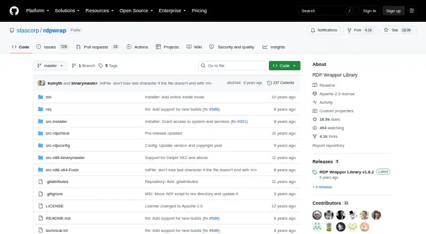426x234 pixels.
Task: View the 5 Tags list
Action: click(x=108, y=66)
